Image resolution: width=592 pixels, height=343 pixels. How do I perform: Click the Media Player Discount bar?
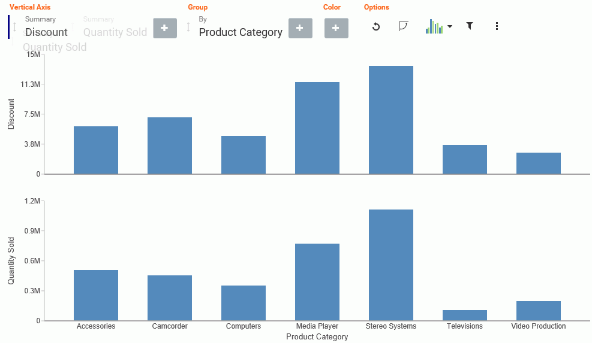[x=317, y=128]
